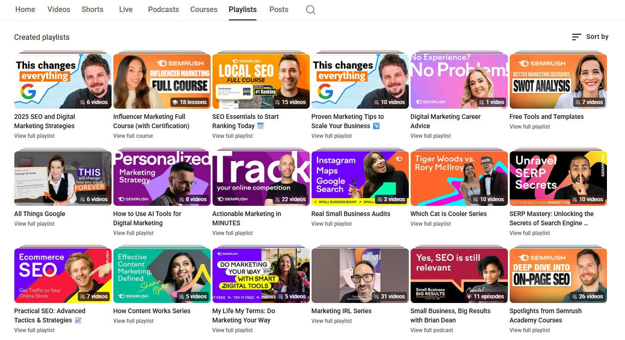Open View full podcast for Small Business, Big Results

(x=431, y=330)
